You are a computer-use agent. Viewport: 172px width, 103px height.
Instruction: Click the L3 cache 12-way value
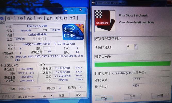[x=79, y=79]
